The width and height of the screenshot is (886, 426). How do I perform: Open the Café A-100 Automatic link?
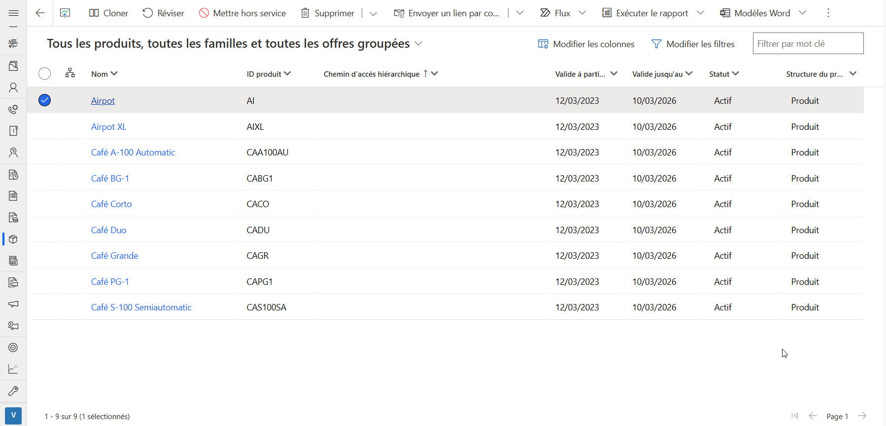point(133,152)
